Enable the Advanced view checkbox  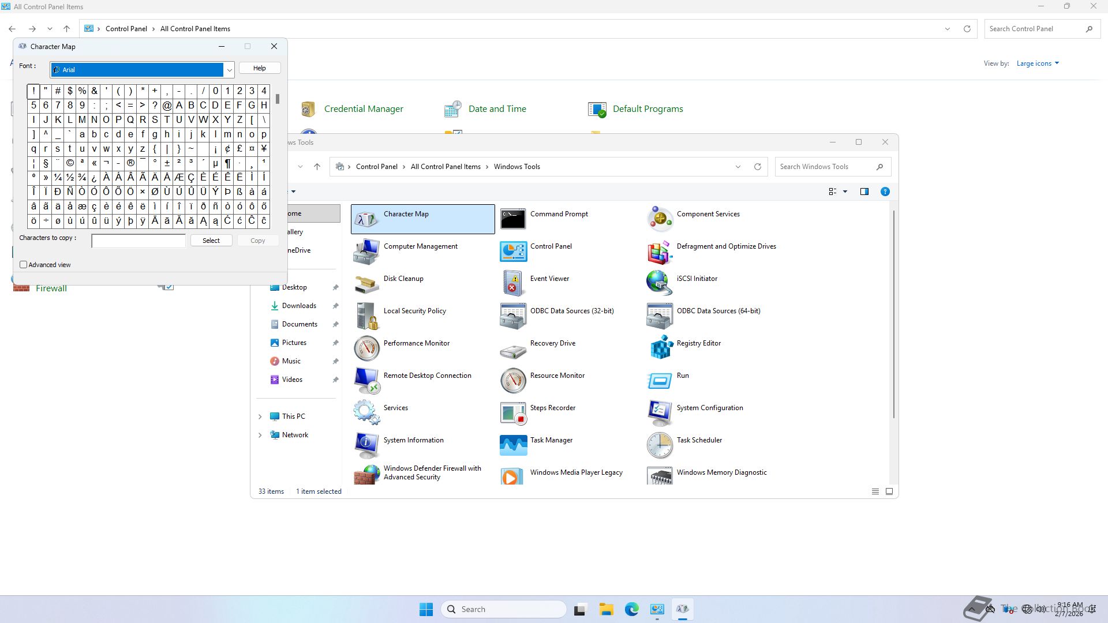[24, 265]
